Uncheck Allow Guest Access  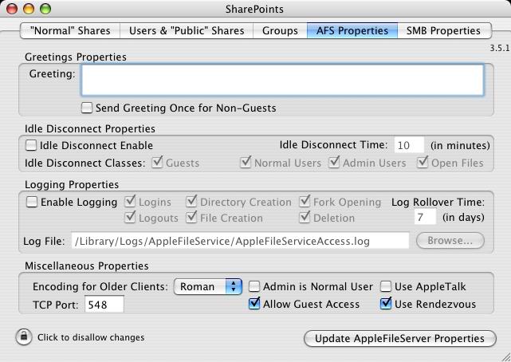[x=255, y=304]
